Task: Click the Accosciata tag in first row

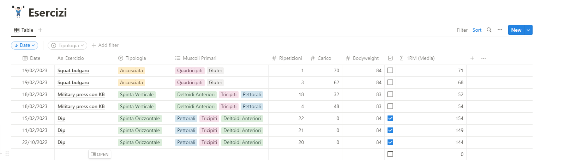Action: [x=131, y=70]
